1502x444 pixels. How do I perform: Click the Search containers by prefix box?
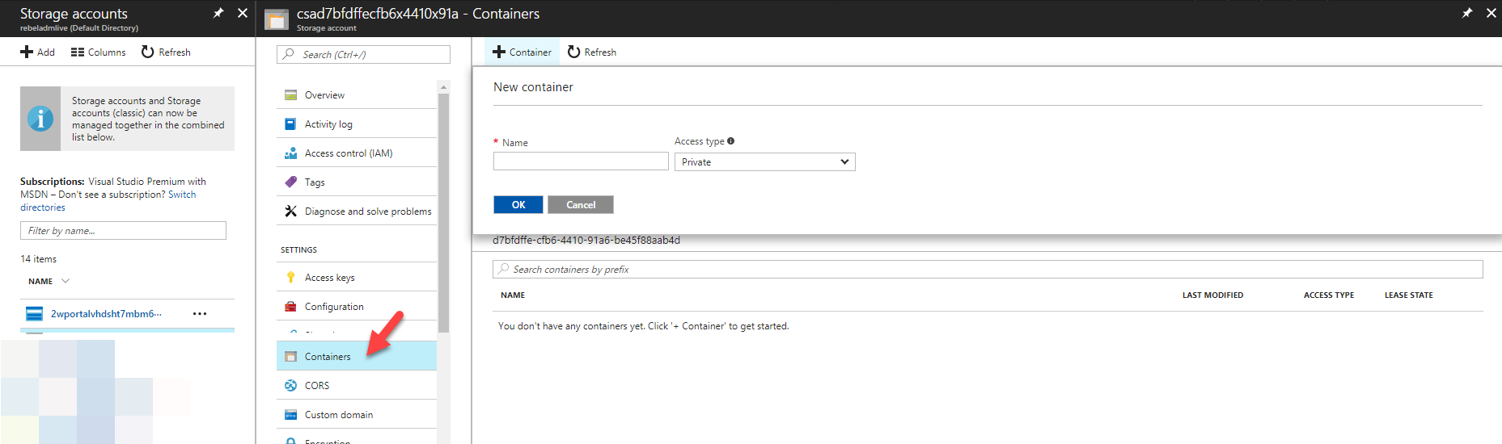pyautogui.click(x=988, y=270)
